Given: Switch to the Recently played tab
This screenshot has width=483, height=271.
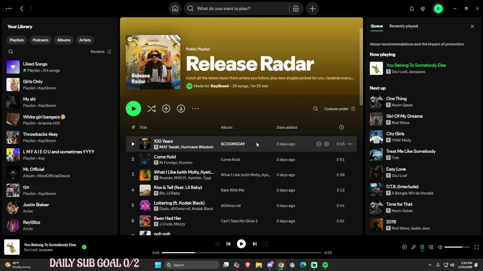Looking at the screenshot, I should [403, 26].
